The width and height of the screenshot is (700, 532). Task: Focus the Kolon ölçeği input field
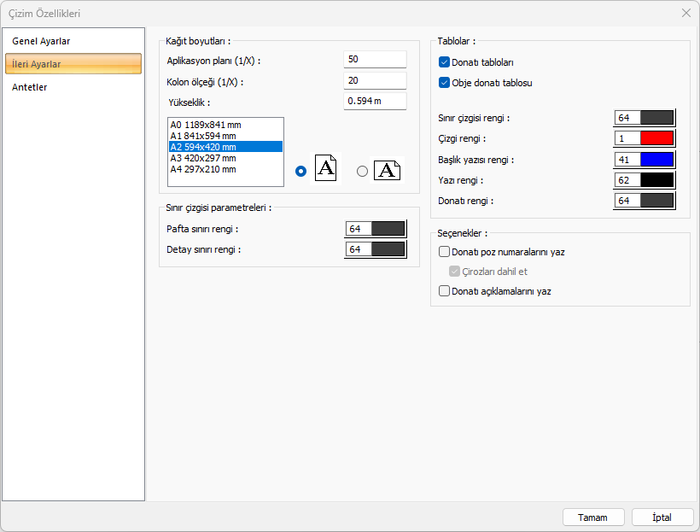375,80
